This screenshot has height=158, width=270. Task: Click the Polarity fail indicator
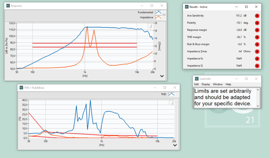click(257, 23)
